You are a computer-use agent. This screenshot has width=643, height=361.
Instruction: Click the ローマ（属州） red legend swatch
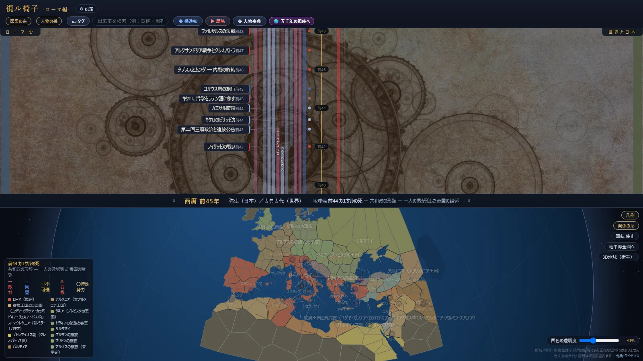(10, 300)
